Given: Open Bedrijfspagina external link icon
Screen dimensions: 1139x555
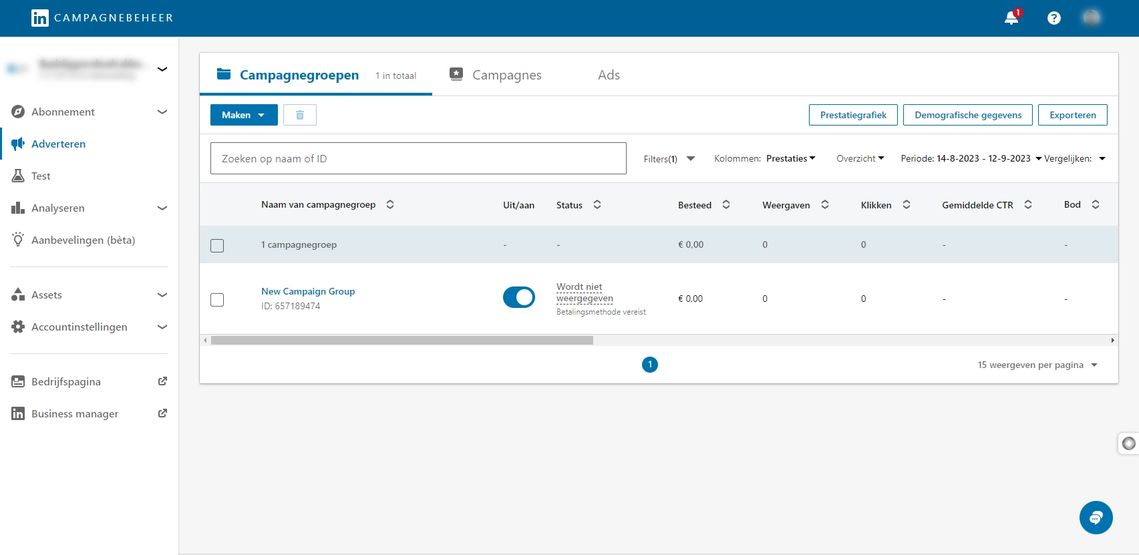Looking at the screenshot, I should click(162, 381).
